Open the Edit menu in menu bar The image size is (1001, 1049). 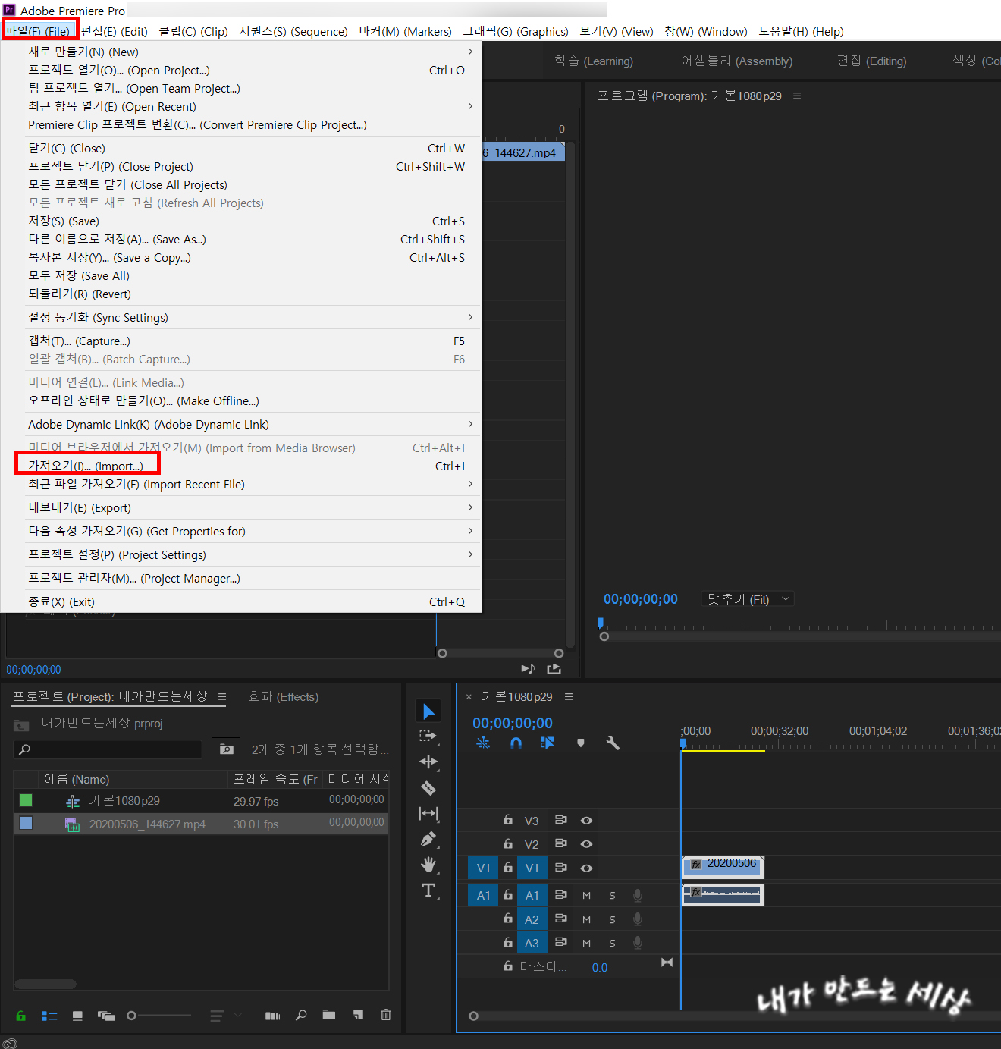[x=115, y=32]
